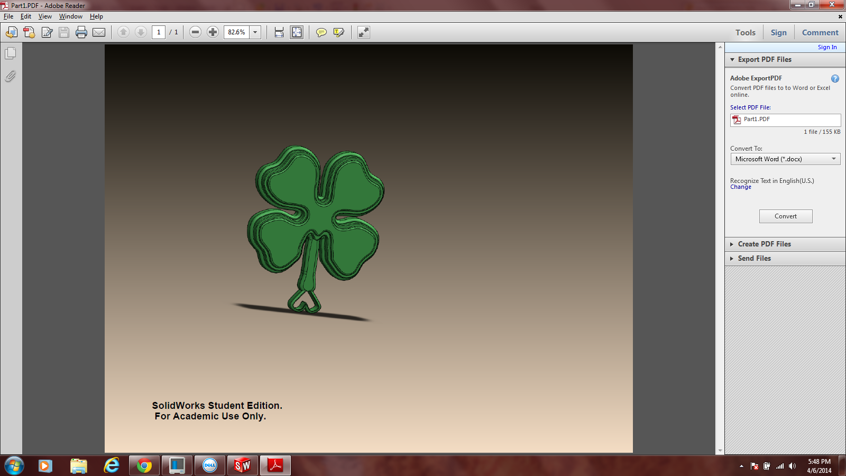Click the page number input field
Image resolution: width=846 pixels, height=476 pixels.
point(159,32)
